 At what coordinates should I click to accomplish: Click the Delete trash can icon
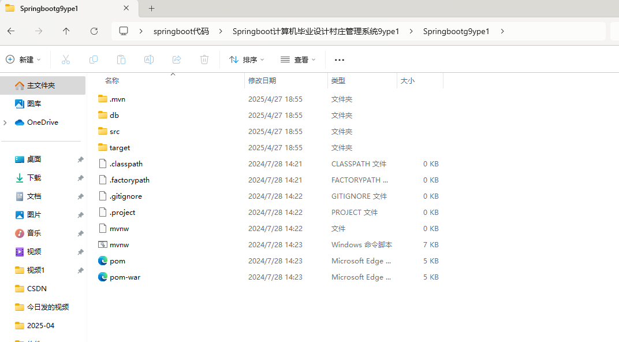[204, 60]
